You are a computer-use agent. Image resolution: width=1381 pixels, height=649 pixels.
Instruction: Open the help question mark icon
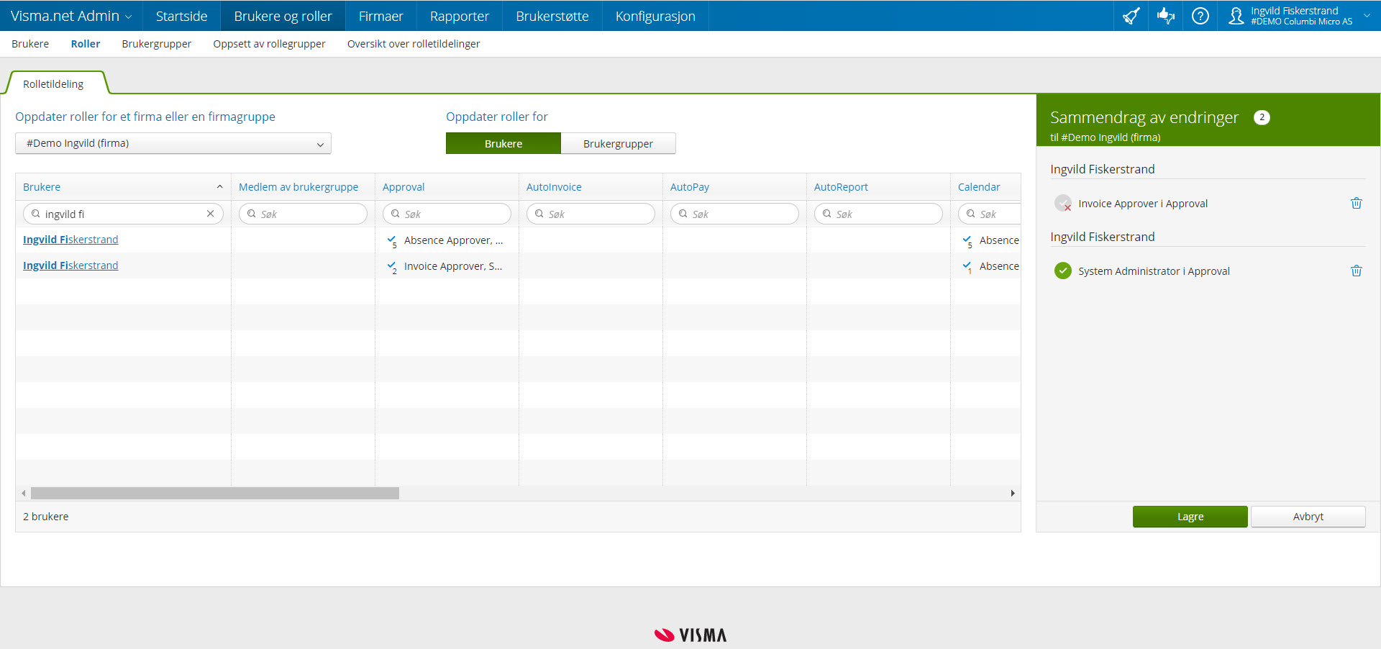(x=1200, y=16)
